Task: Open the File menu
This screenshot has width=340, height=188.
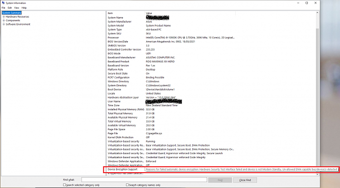Action: (x=4, y=8)
